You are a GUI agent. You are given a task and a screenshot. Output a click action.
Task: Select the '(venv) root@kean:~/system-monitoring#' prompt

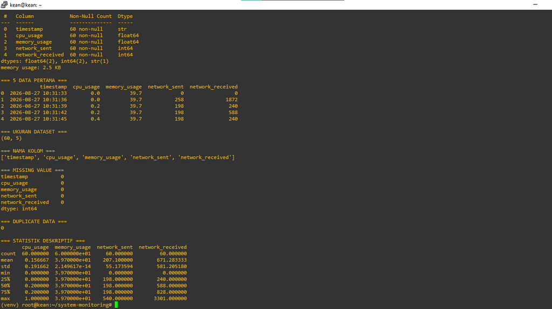[56, 305]
